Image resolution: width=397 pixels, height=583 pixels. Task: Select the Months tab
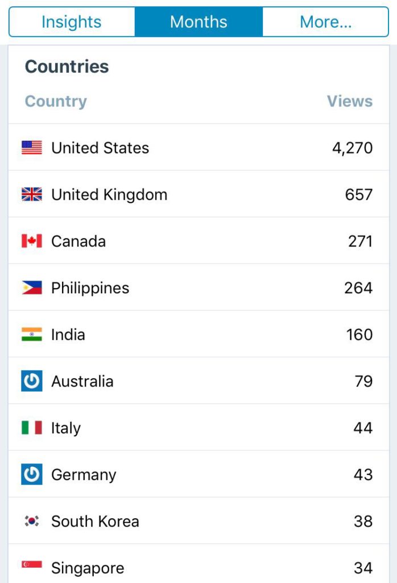coord(198,22)
